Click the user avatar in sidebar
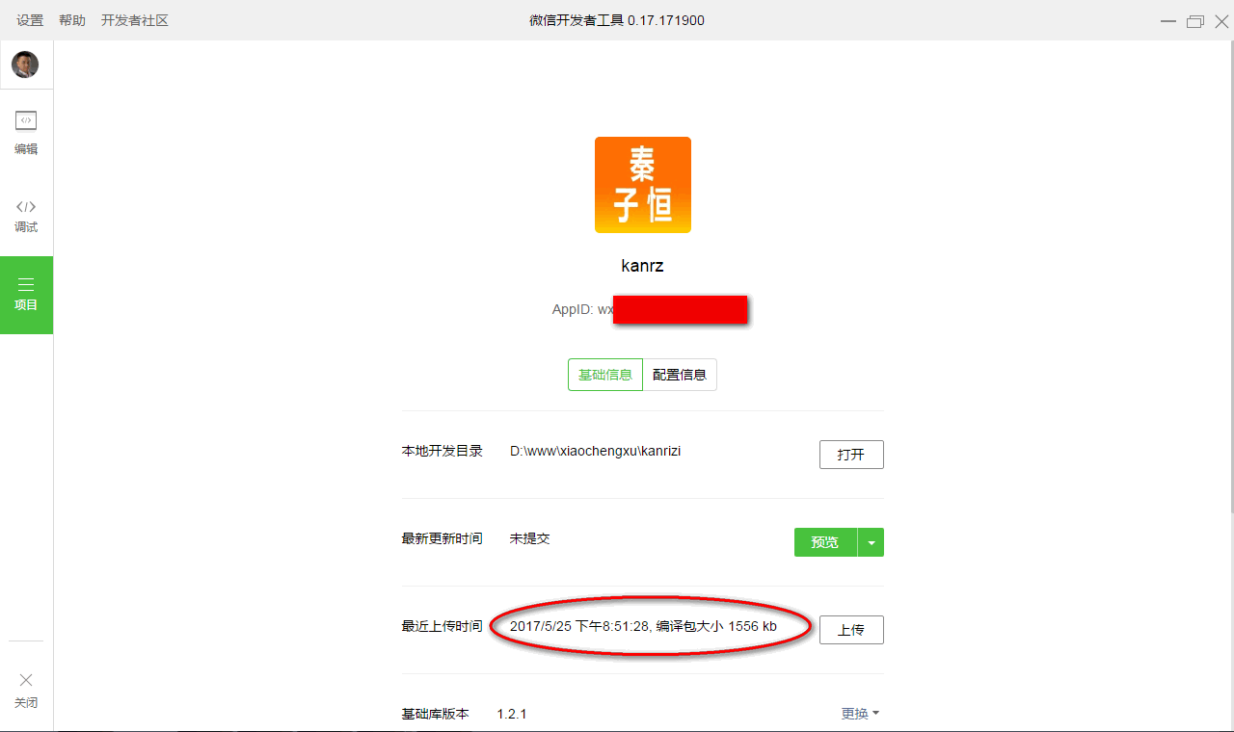Image resolution: width=1234 pixels, height=732 pixels. coord(25,65)
